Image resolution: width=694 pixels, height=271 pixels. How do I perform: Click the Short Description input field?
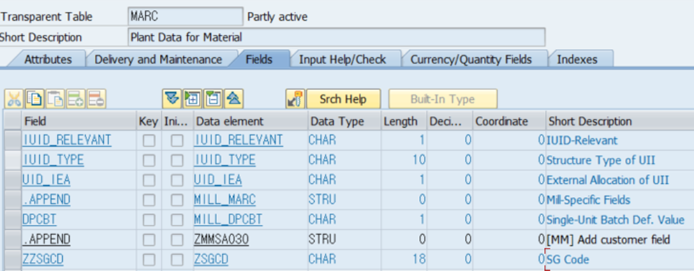[337, 37]
